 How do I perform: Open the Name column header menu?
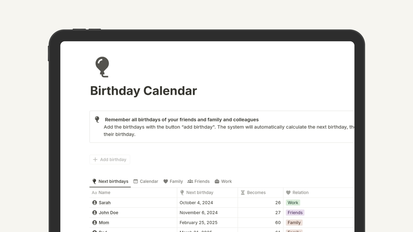point(104,193)
